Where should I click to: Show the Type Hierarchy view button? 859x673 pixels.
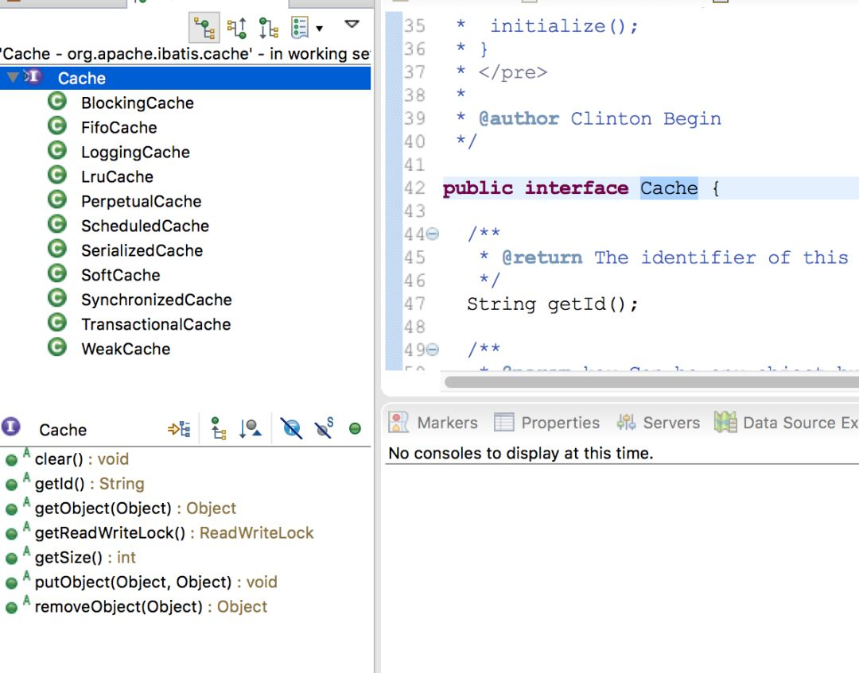204,28
